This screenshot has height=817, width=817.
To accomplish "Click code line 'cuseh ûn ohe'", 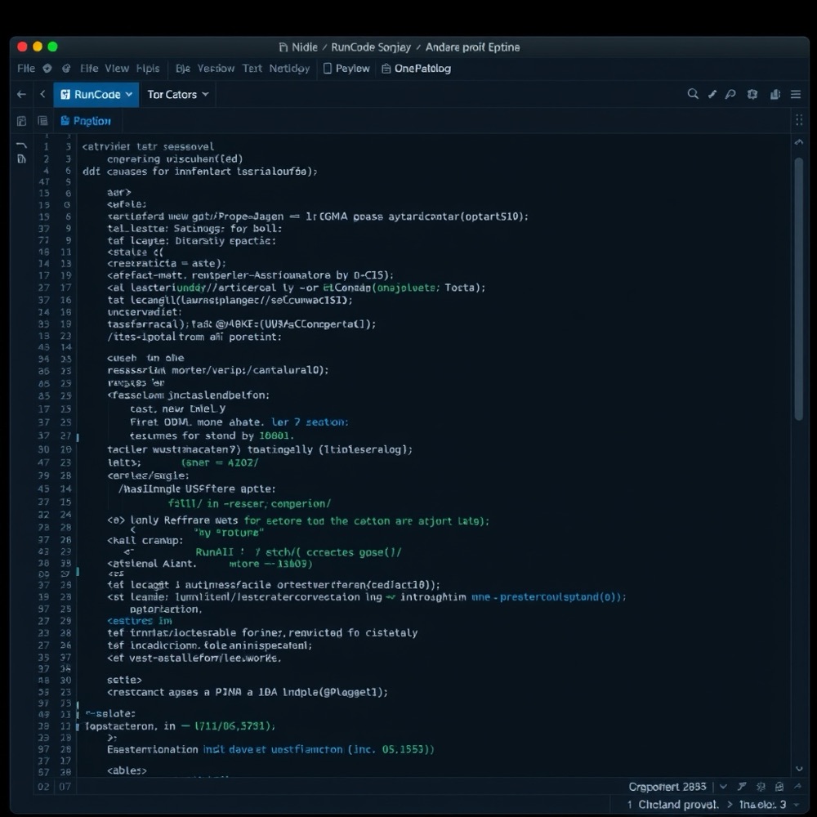I will click(x=145, y=358).
